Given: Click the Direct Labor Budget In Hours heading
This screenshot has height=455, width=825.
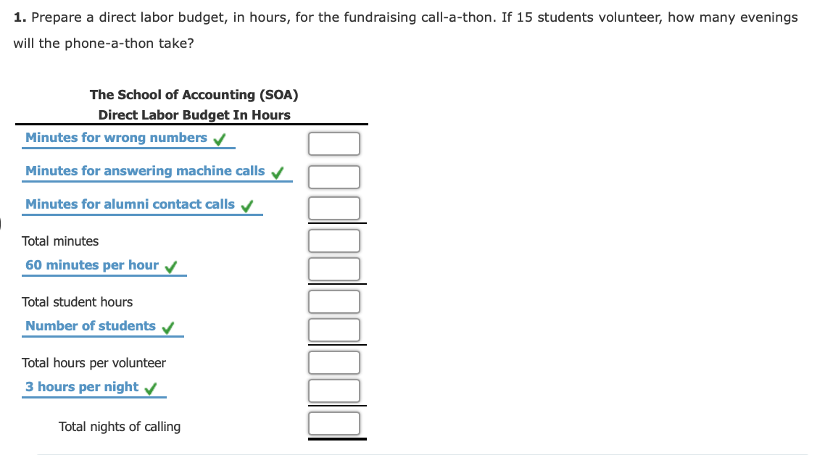Looking at the screenshot, I should pos(194,114).
